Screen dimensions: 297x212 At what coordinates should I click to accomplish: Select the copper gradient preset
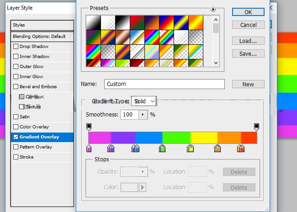pyautogui.click(x=122, y=37)
